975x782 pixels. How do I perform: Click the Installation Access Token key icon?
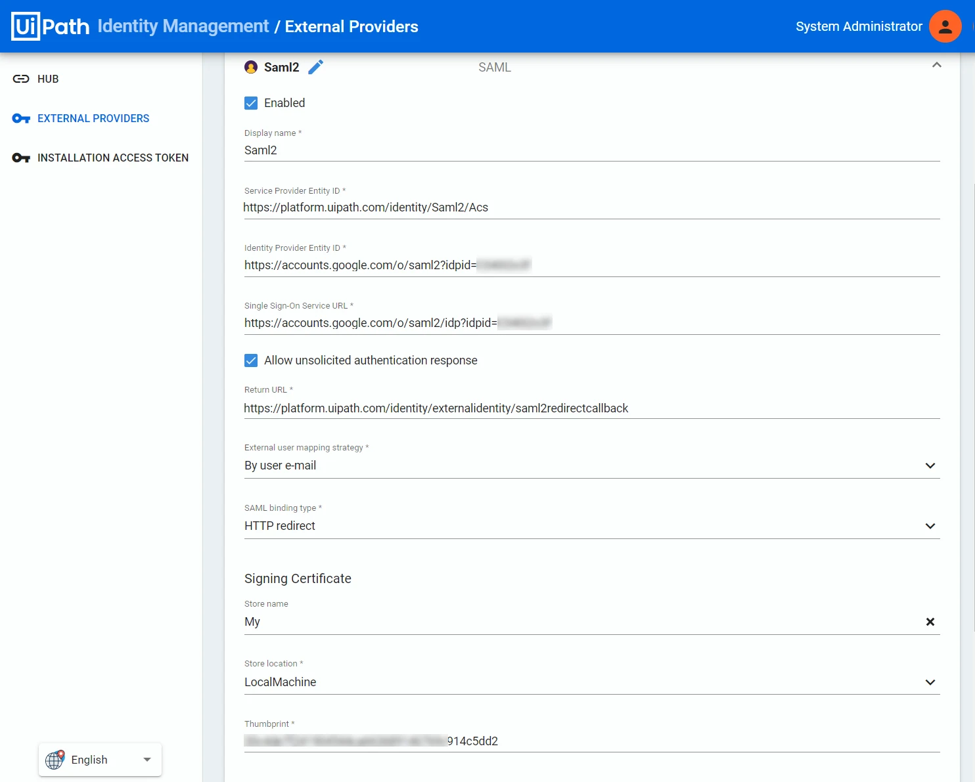coord(21,158)
